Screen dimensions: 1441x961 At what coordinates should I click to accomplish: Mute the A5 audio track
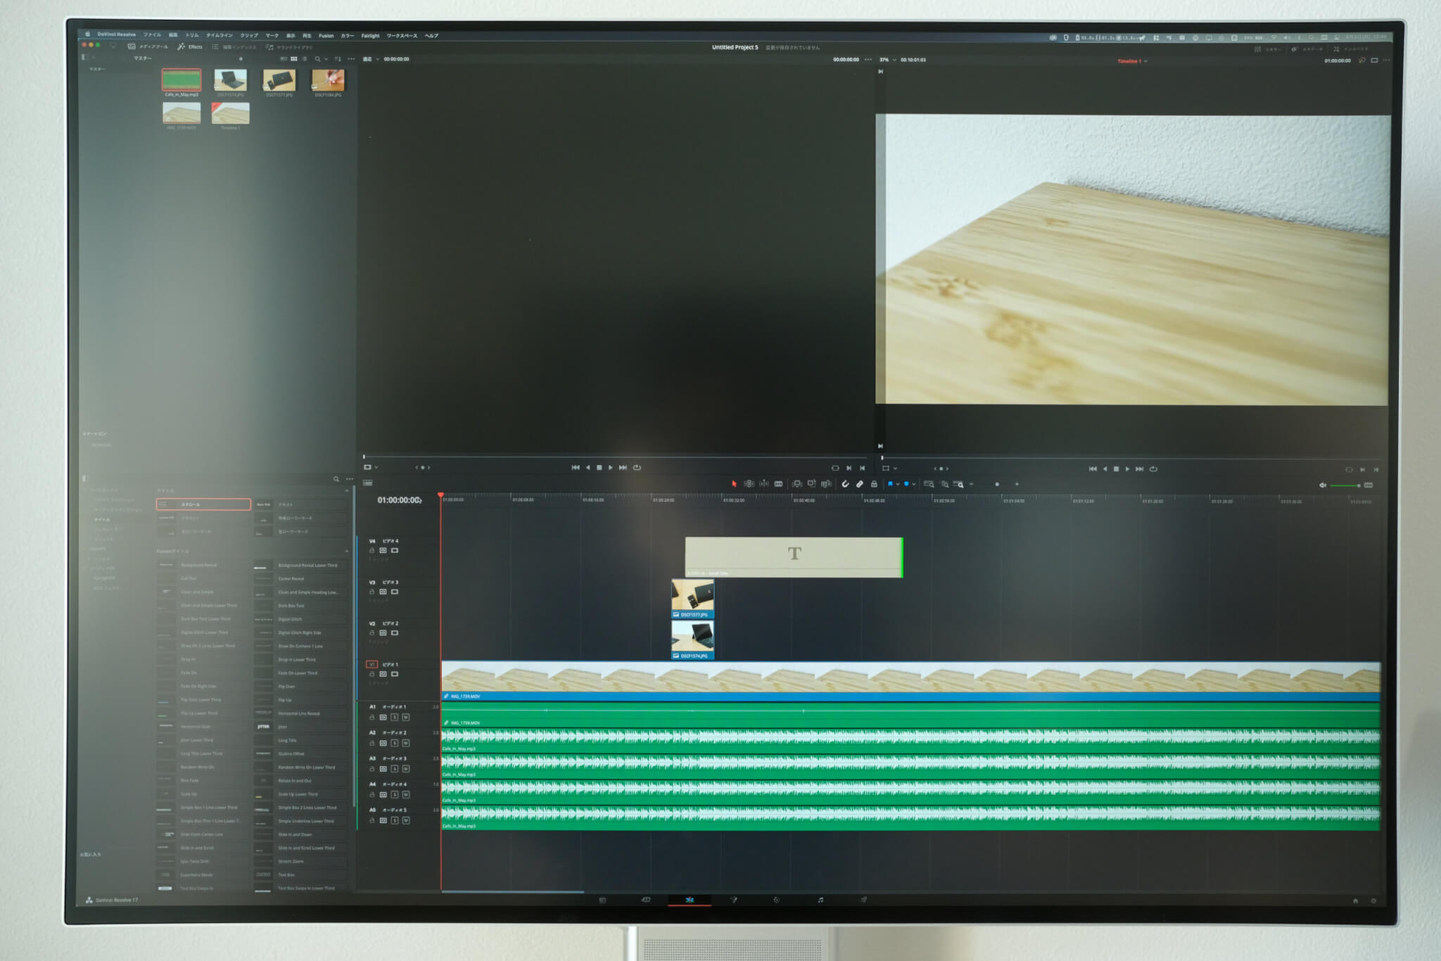pyautogui.click(x=406, y=820)
